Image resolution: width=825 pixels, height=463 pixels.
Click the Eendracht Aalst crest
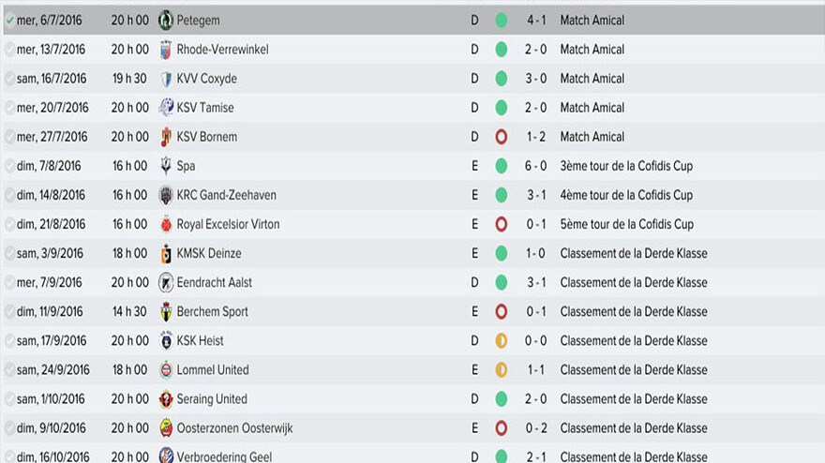166,282
